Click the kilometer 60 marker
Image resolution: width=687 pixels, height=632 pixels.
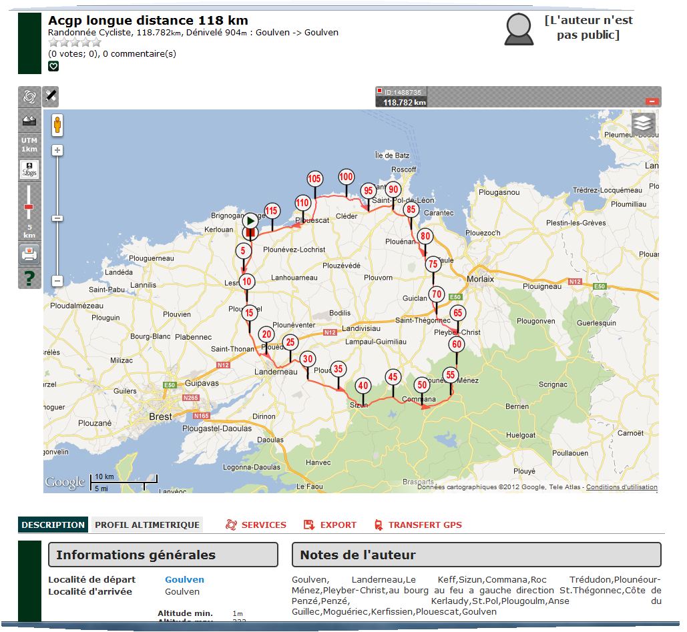(x=457, y=344)
